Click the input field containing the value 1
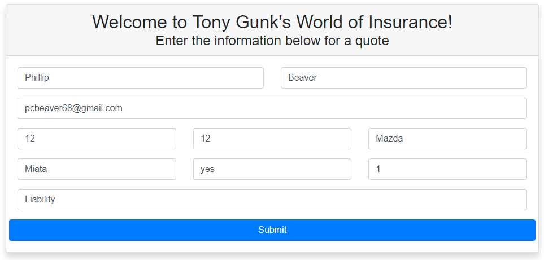 pos(447,169)
